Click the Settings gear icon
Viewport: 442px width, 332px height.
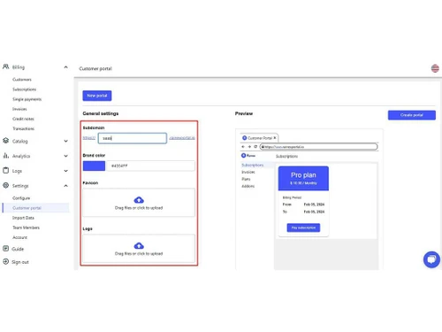coord(5,185)
